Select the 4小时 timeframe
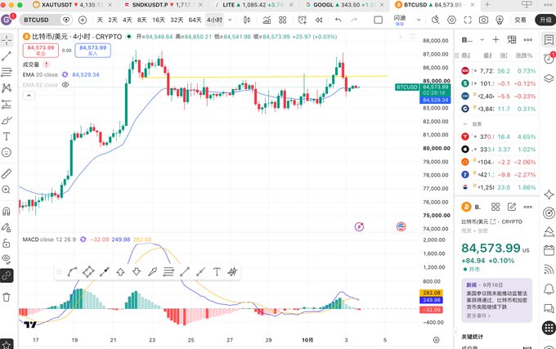The image size is (556, 349). tap(214, 20)
